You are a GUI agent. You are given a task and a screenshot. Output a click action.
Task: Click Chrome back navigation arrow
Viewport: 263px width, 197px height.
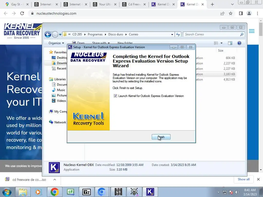6,13
